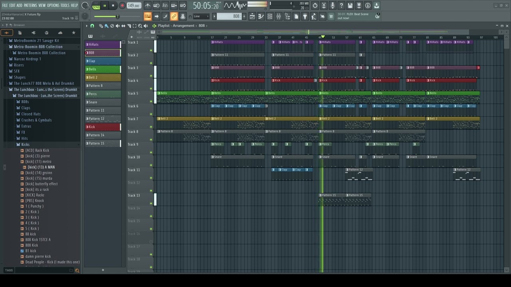Select the Zoom magnifier tool in Playlist
The width and height of the screenshot is (511, 287).
click(x=140, y=26)
